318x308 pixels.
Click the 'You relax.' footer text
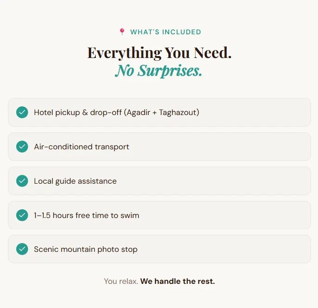point(121,281)
